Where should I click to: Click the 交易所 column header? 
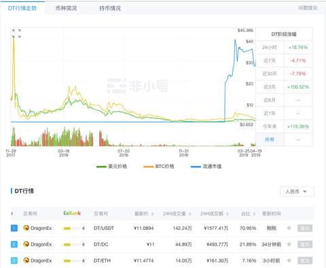click(30, 214)
